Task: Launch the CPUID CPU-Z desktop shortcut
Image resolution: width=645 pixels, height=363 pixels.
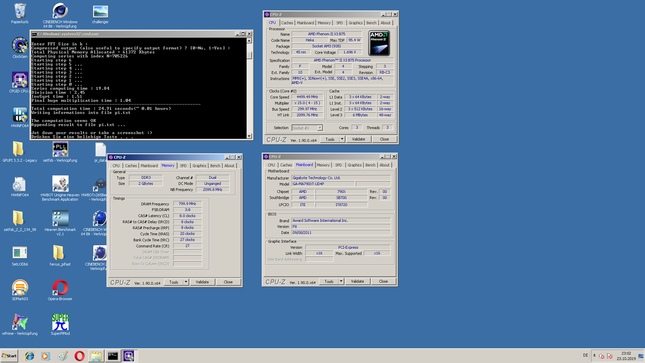Action: click(x=20, y=82)
